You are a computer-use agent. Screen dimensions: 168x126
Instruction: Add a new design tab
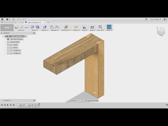point(49,22)
